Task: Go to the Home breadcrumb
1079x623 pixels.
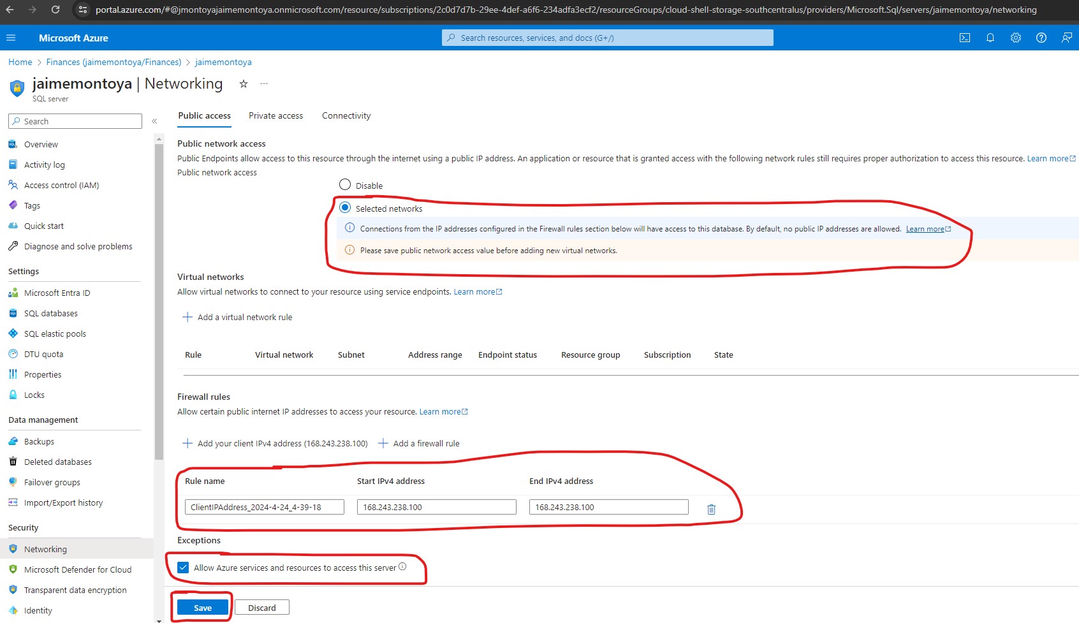Action: (20, 62)
